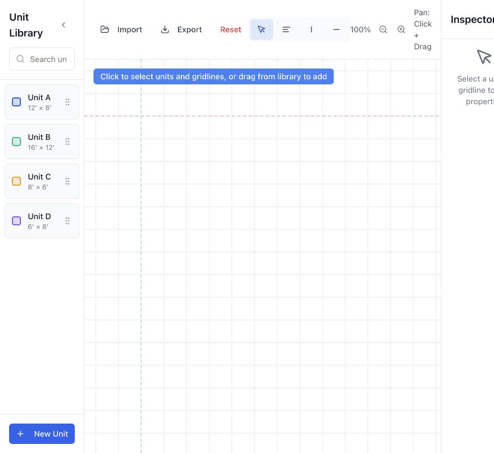The height and width of the screenshot is (453, 494).
Task: Export the layout
Action: 181,29
